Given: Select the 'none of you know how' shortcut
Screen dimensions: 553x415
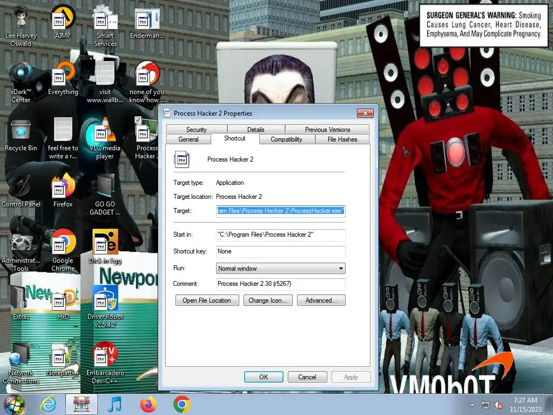Looking at the screenshot, I should click(x=147, y=83).
